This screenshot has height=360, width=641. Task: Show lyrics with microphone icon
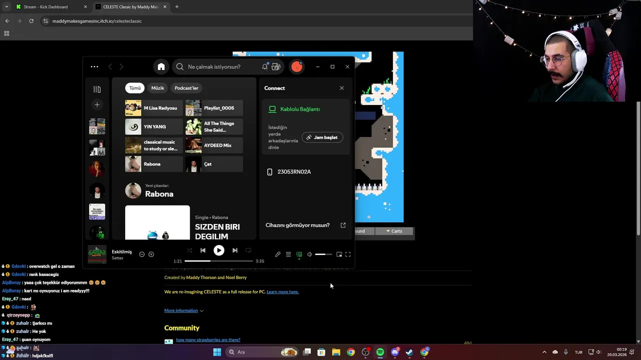point(278,254)
